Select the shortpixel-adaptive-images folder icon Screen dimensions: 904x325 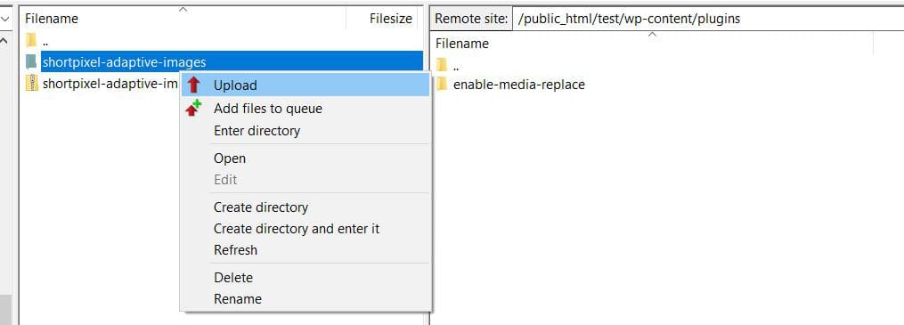click(31, 61)
